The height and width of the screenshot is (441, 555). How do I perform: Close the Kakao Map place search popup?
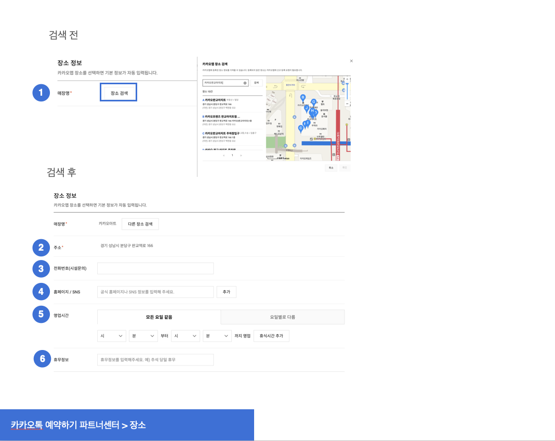point(351,61)
